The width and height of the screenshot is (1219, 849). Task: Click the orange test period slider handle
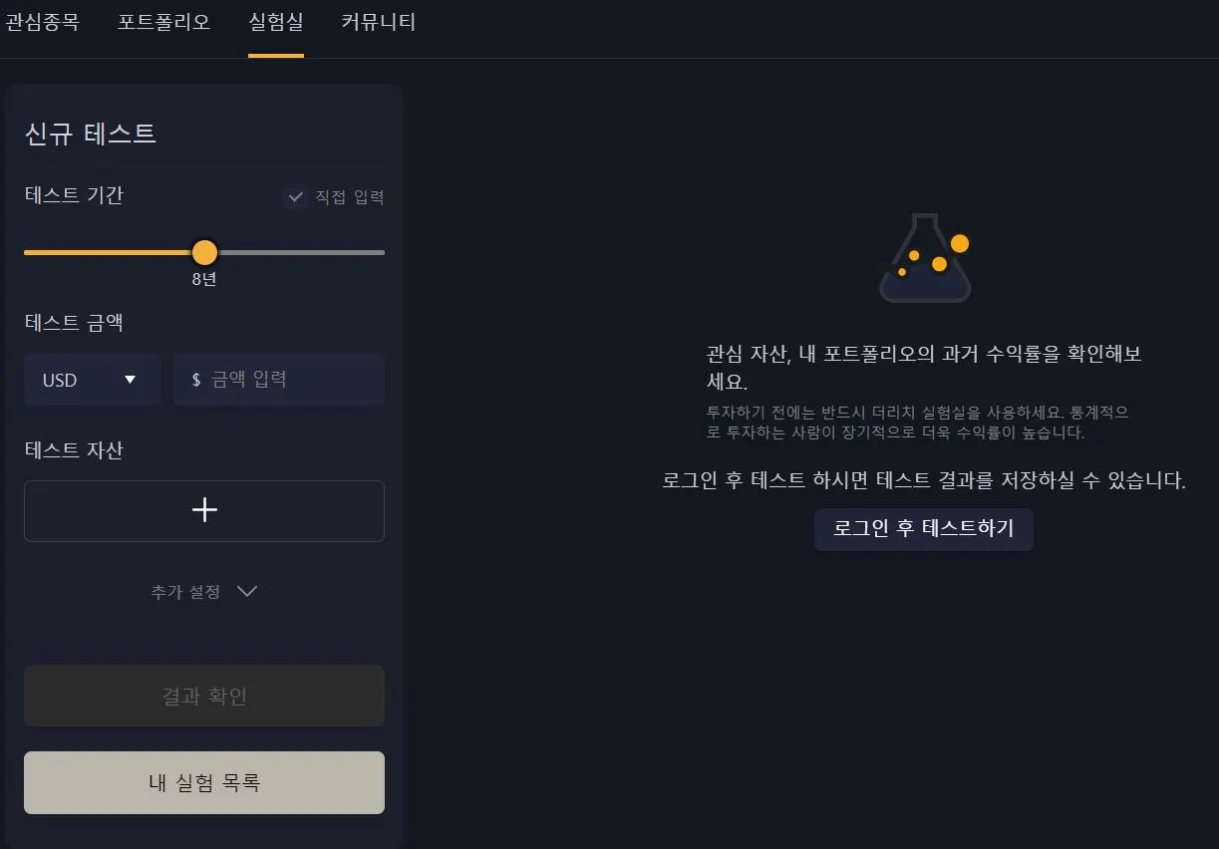pos(204,252)
